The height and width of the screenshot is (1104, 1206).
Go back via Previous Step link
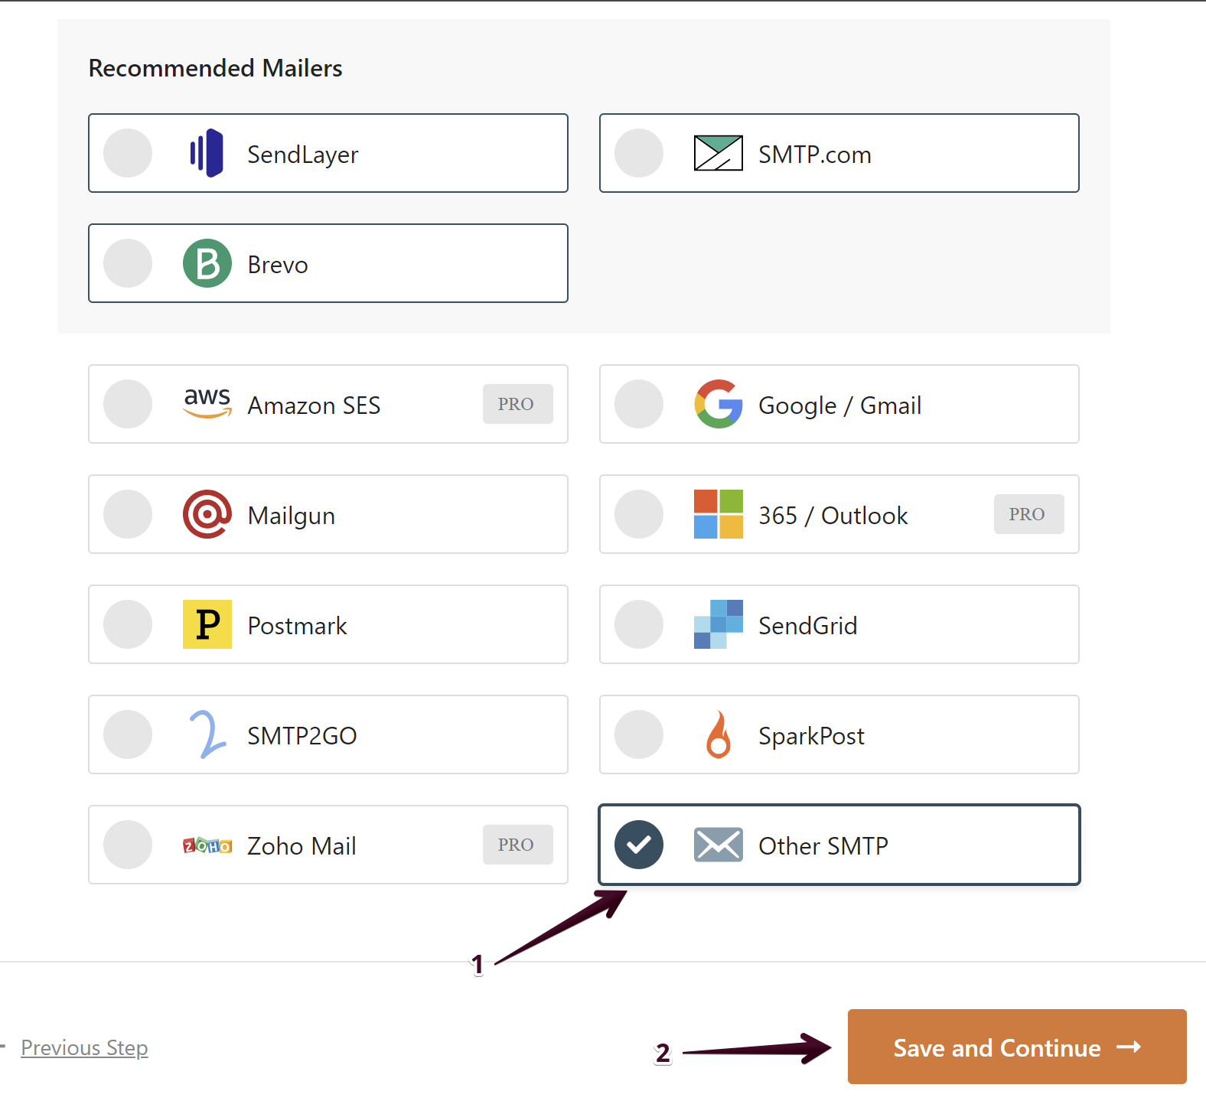click(x=84, y=1047)
